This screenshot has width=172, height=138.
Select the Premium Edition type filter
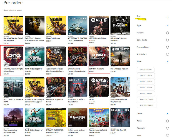pyautogui.click(x=167, y=47)
